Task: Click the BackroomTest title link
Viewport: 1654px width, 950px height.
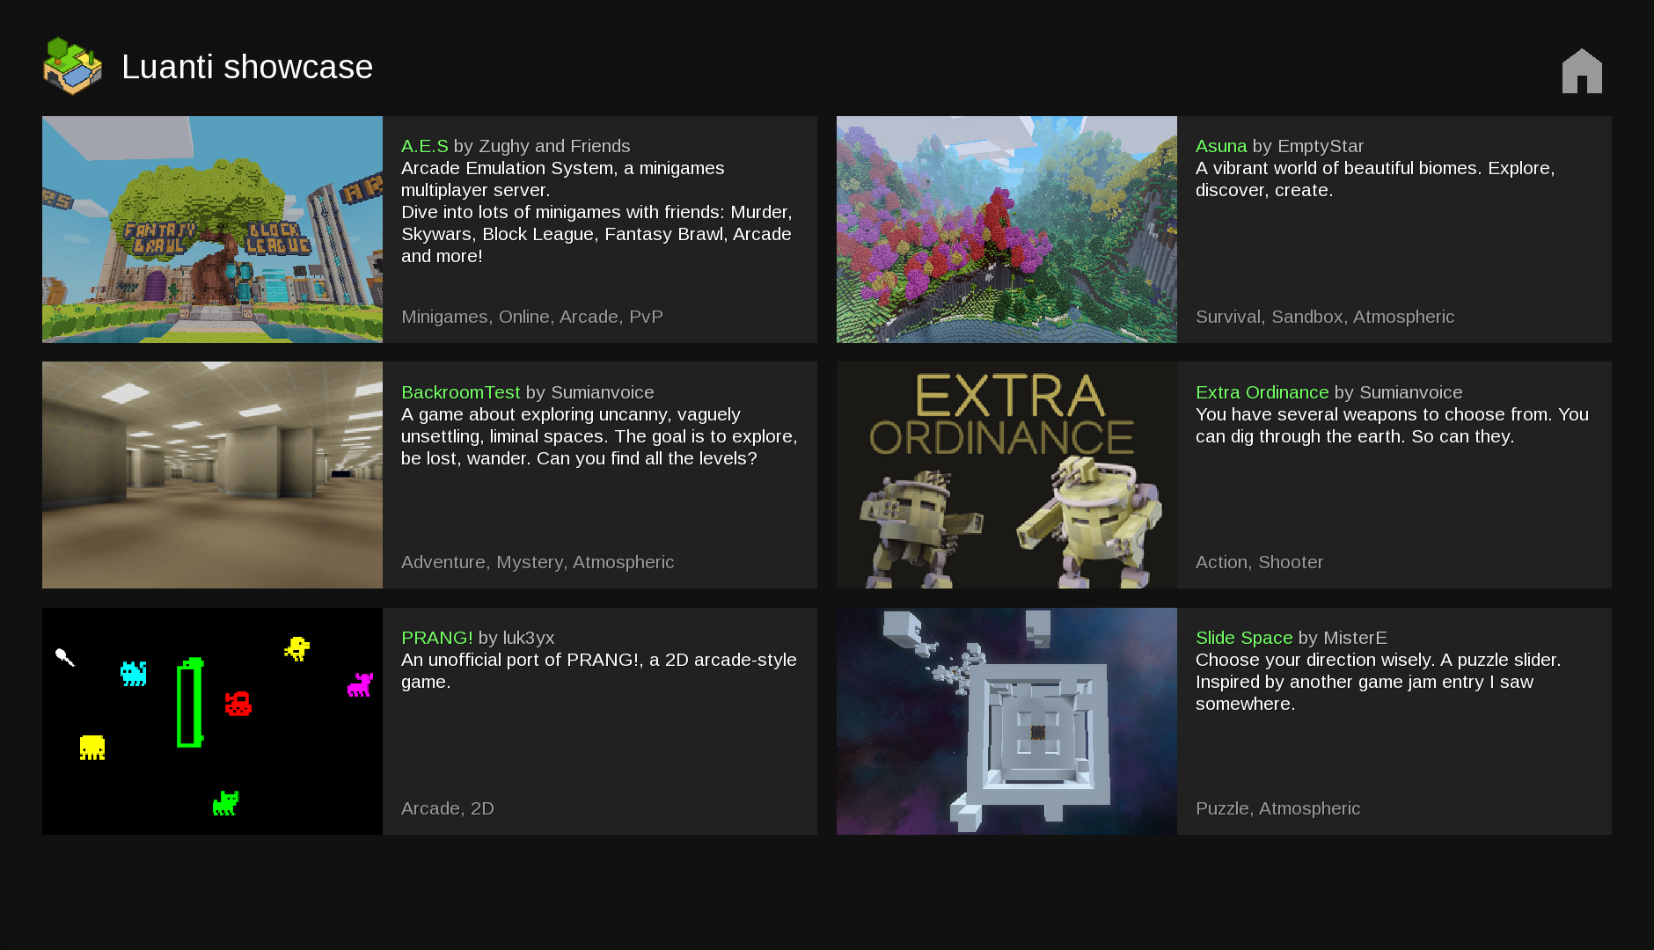Action: 460,392
